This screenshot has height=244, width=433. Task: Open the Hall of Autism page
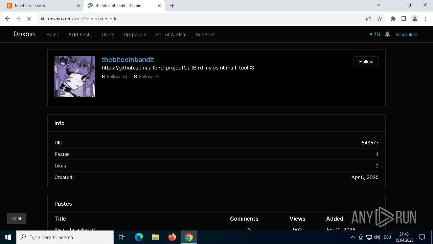tap(171, 35)
